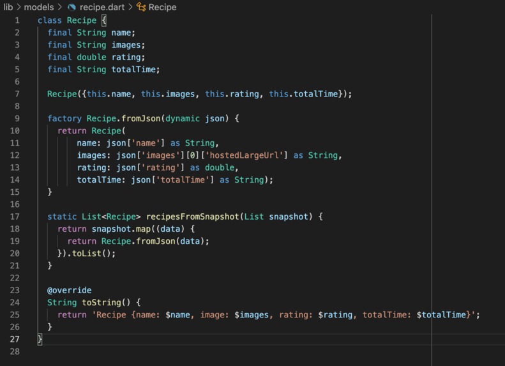The height and width of the screenshot is (366, 505).
Task: Open the recipe.dart breadcrumb
Action: [x=102, y=7]
